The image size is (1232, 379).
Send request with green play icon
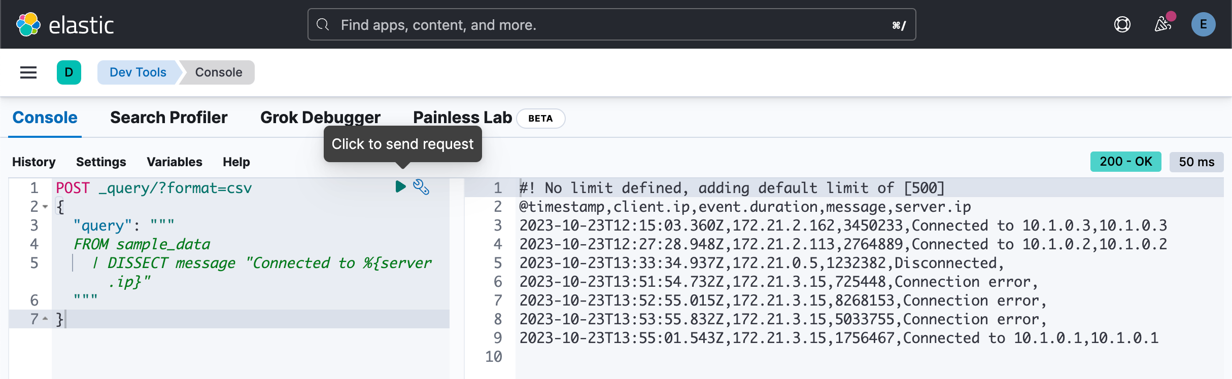[x=400, y=186]
